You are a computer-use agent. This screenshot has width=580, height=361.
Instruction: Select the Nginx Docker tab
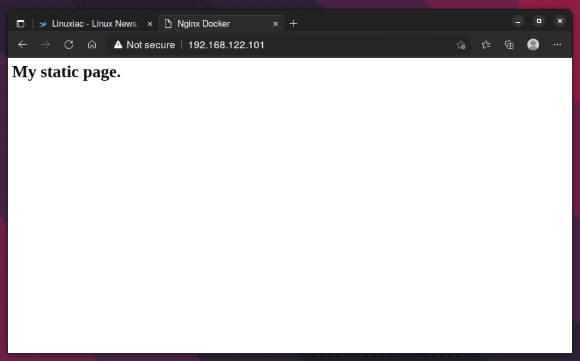(x=215, y=24)
